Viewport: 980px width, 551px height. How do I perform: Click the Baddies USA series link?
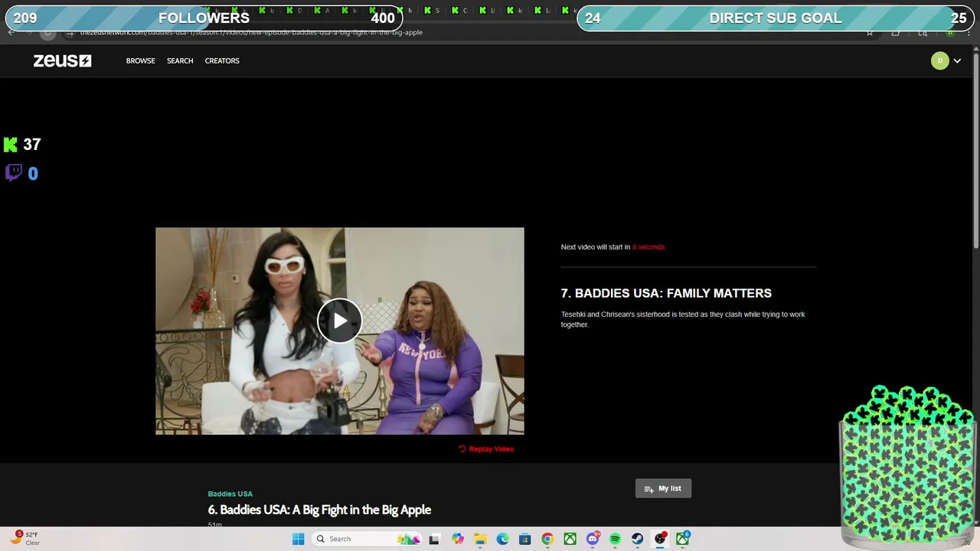tap(230, 494)
